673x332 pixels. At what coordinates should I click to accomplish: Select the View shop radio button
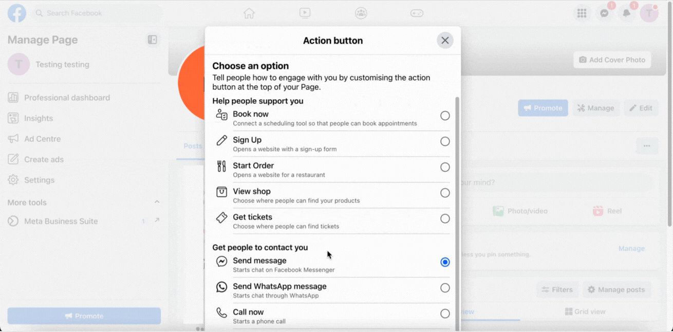(x=445, y=193)
